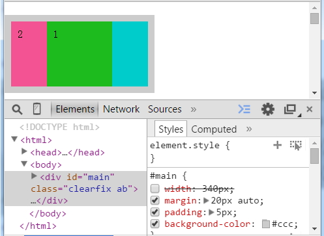This screenshot has height=236, width=324.
Task: Toggle element state selector icon
Action: [296, 145]
